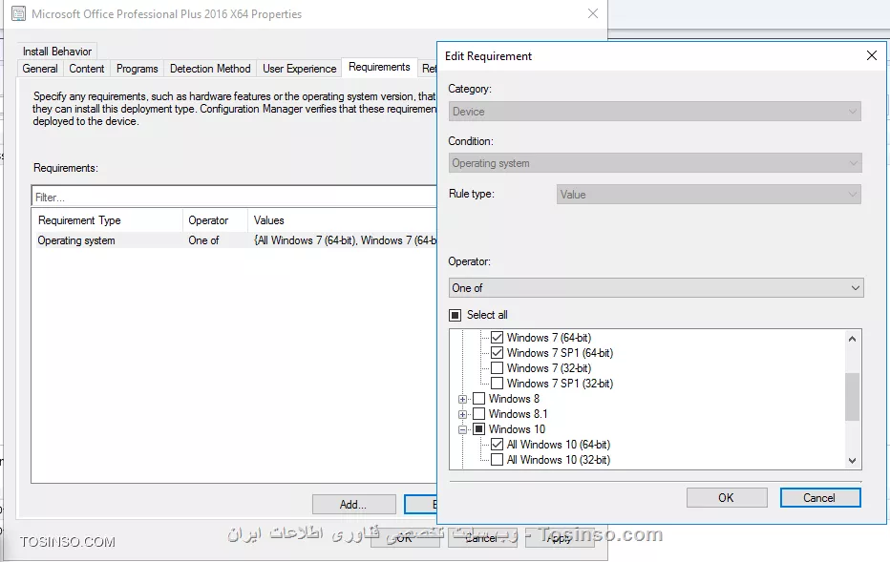Click Cancel in Edit Requirement dialog
This screenshot has height=562, width=890.
click(819, 498)
